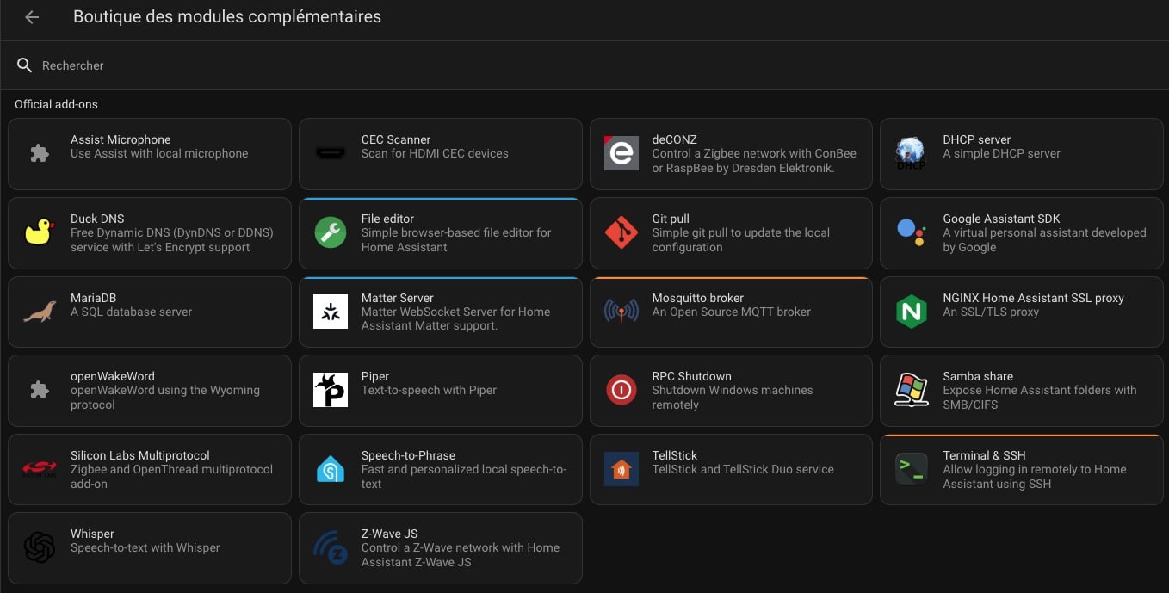This screenshot has width=1169, height=593.
Task: Click the CEC Scanner HDMI icon
Action: (331, 154)
